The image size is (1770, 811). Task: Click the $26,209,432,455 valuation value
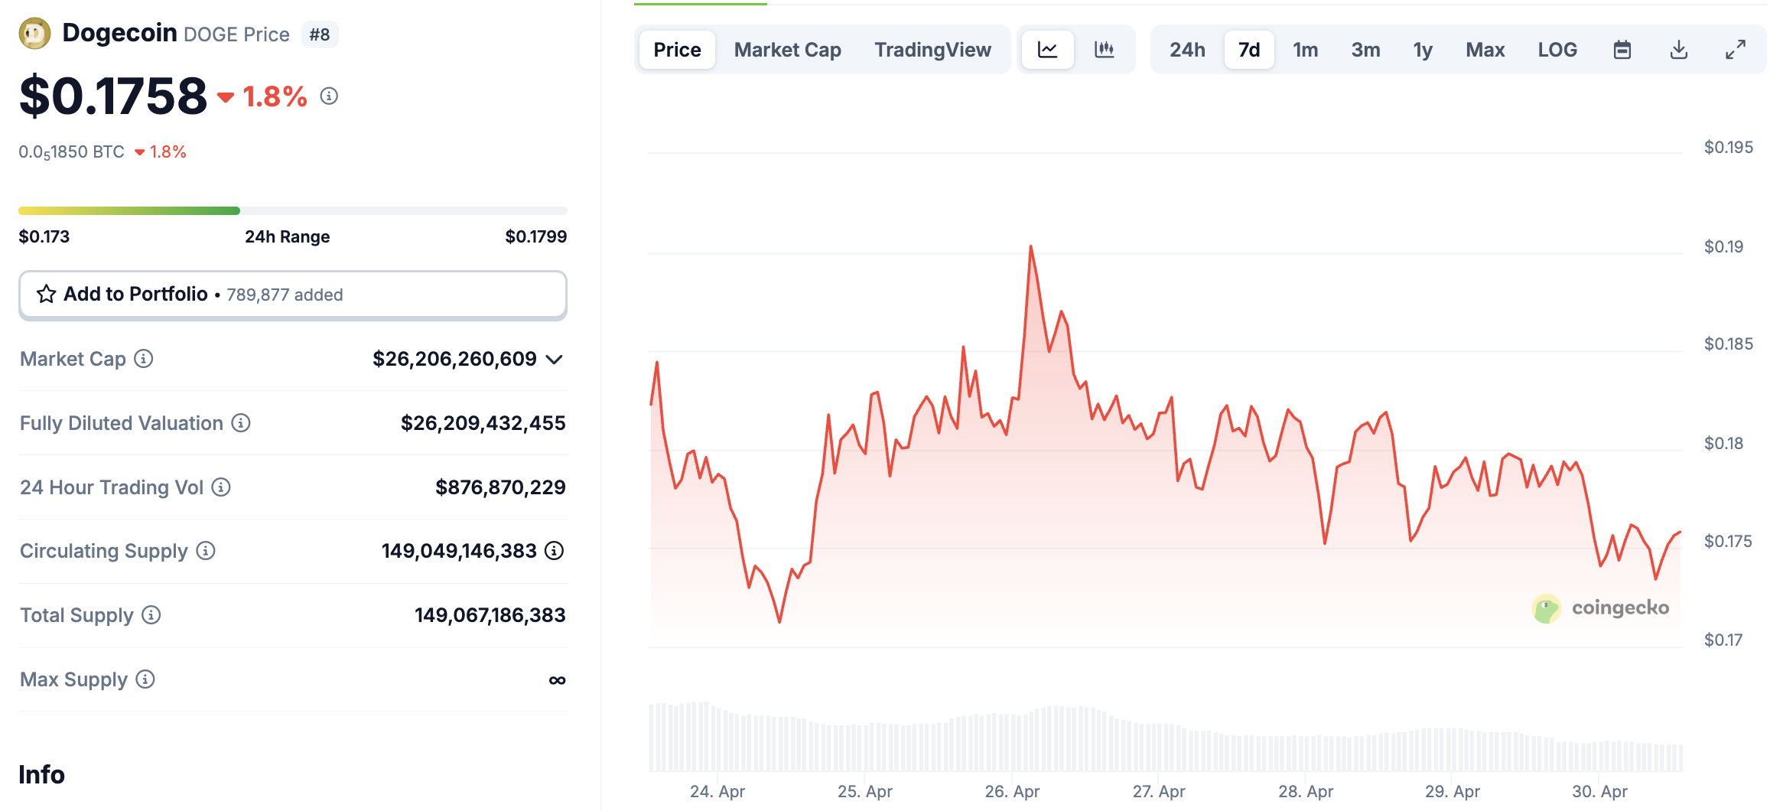(483, 423)
